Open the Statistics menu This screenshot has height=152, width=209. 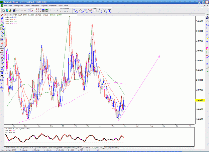pyautogui.click(x=53, y=6)
